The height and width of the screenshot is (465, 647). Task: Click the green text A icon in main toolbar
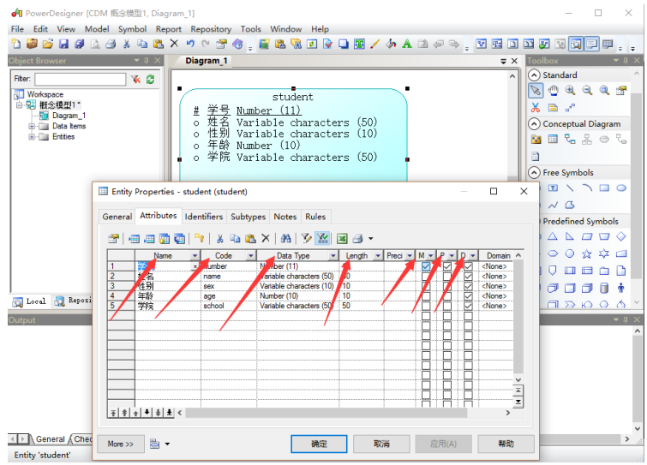pos(407,44)
